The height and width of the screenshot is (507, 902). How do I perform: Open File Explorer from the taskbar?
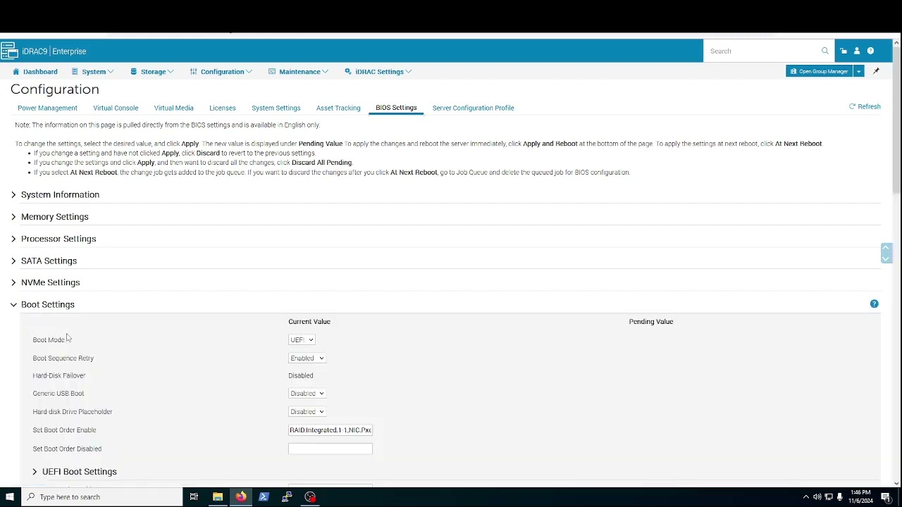point(218,496)
